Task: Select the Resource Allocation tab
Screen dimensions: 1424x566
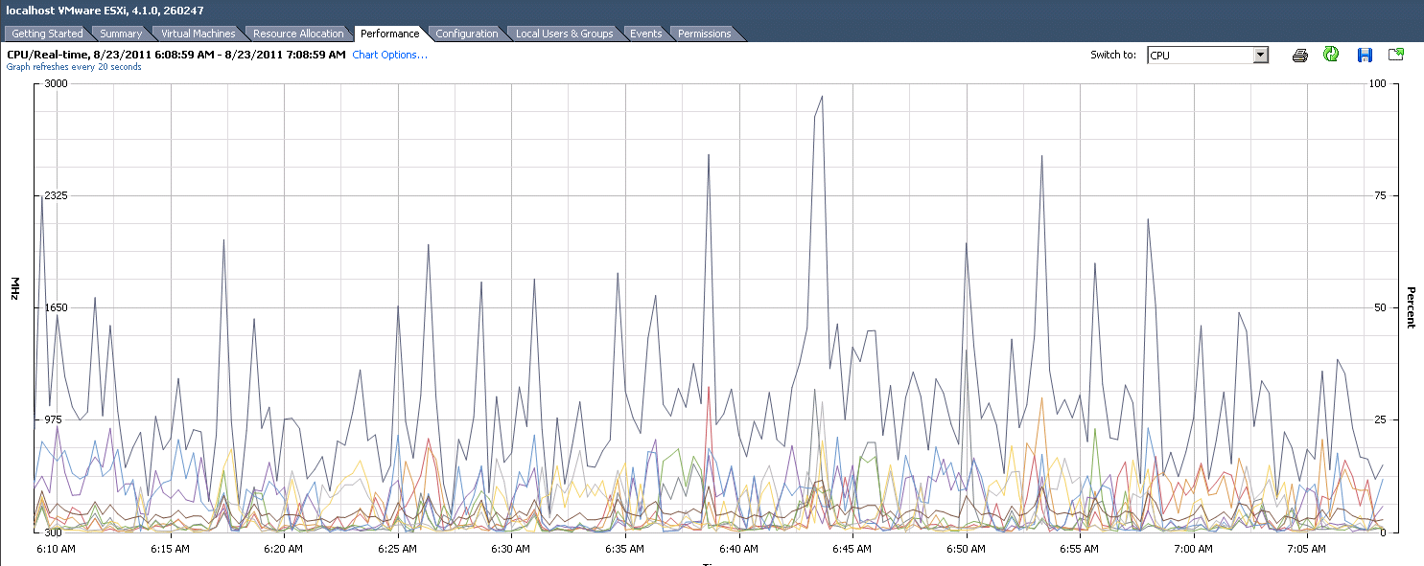Action: pos(298,34)
